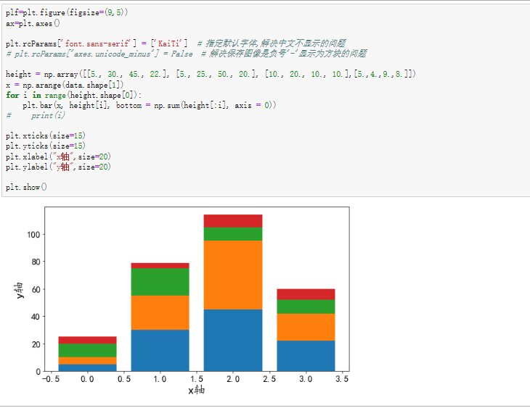Click the orange segment of the bar at 0.0
The height and width of the screenshot is (408, 530).
tap(87, 361)
